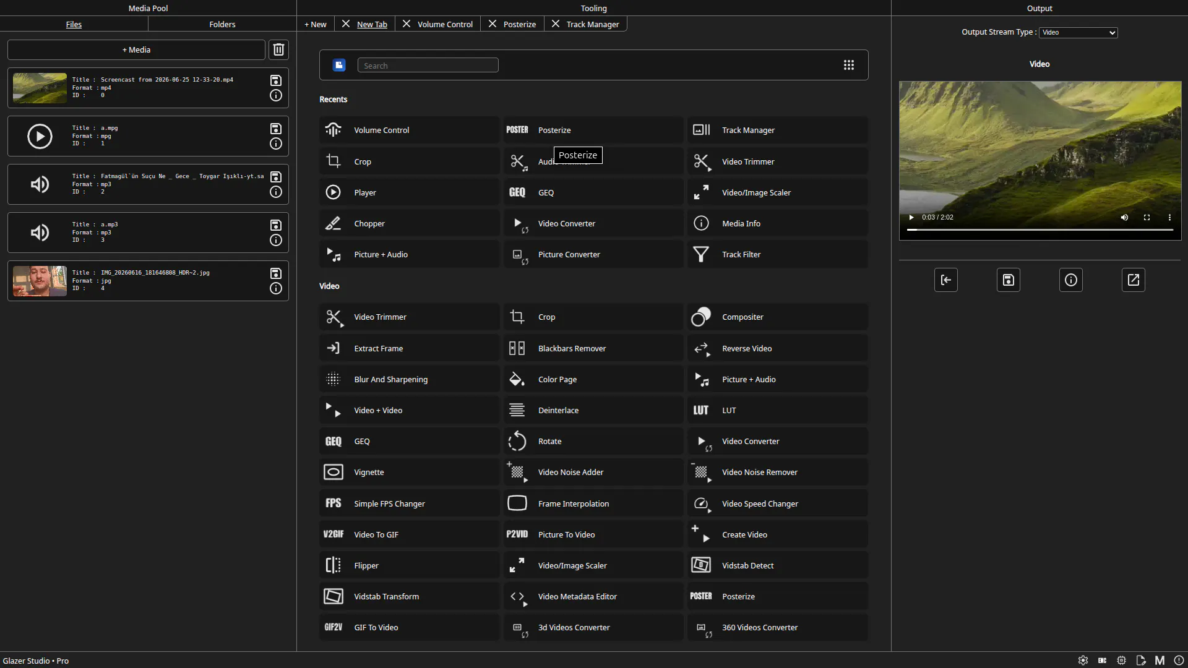This screenshot has height=668, width=1188.
Task: Save the a.mpg media item
Action: [276, 129]
